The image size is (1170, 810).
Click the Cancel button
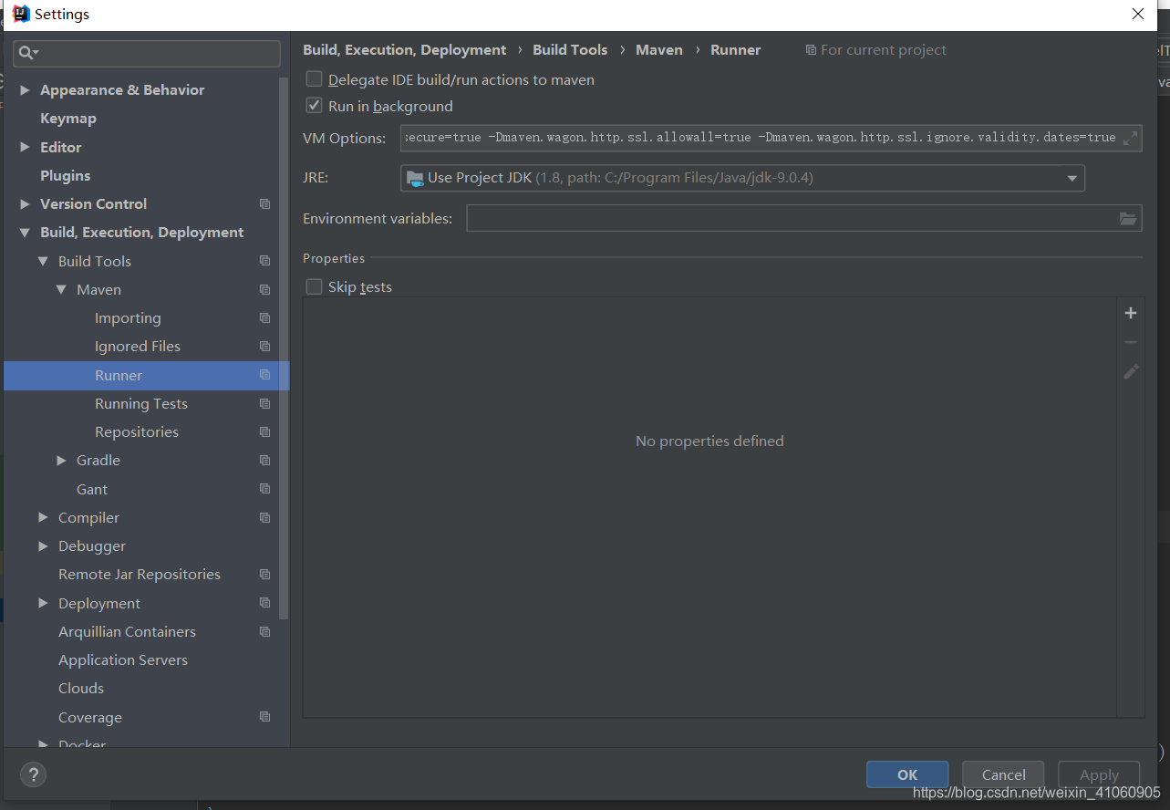pyautogui.click(x=1003, y=774)
